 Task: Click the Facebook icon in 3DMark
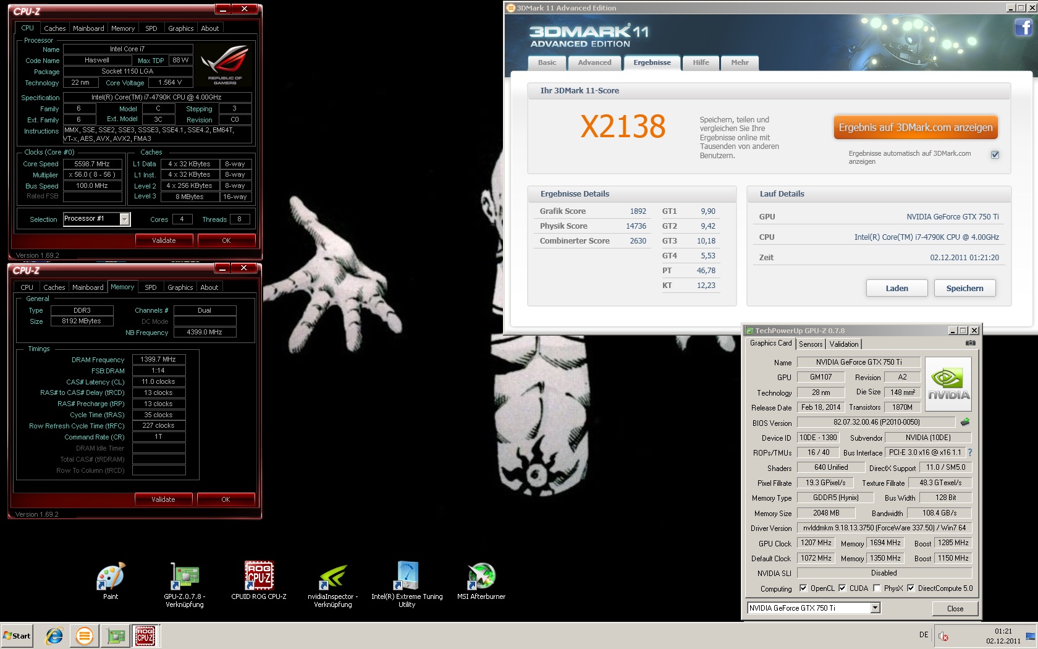tap(1023, 28)
